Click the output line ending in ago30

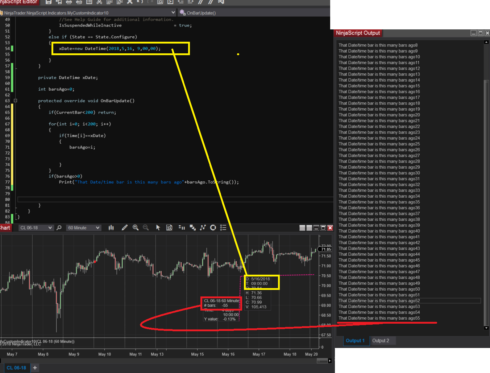point(379,173)
